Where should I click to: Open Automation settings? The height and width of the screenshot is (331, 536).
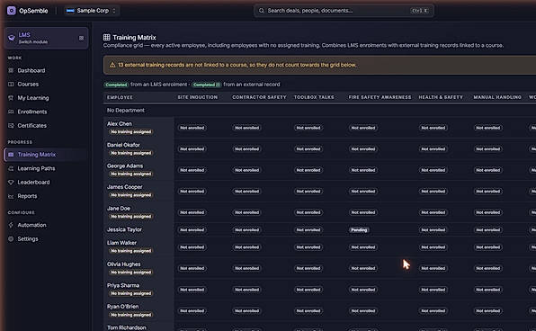[46, 225]
